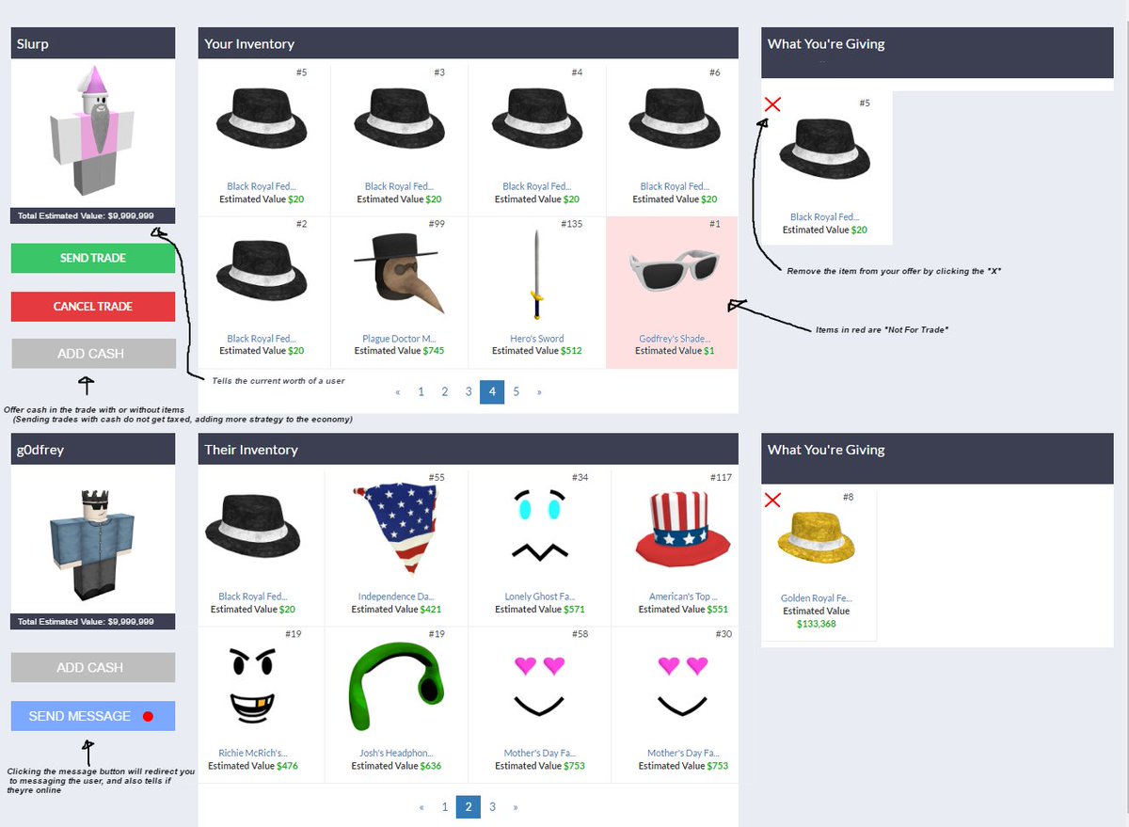
Task: Click previous page arrow in their inventory
Action: pyautogui.click(x=421, y=807)
